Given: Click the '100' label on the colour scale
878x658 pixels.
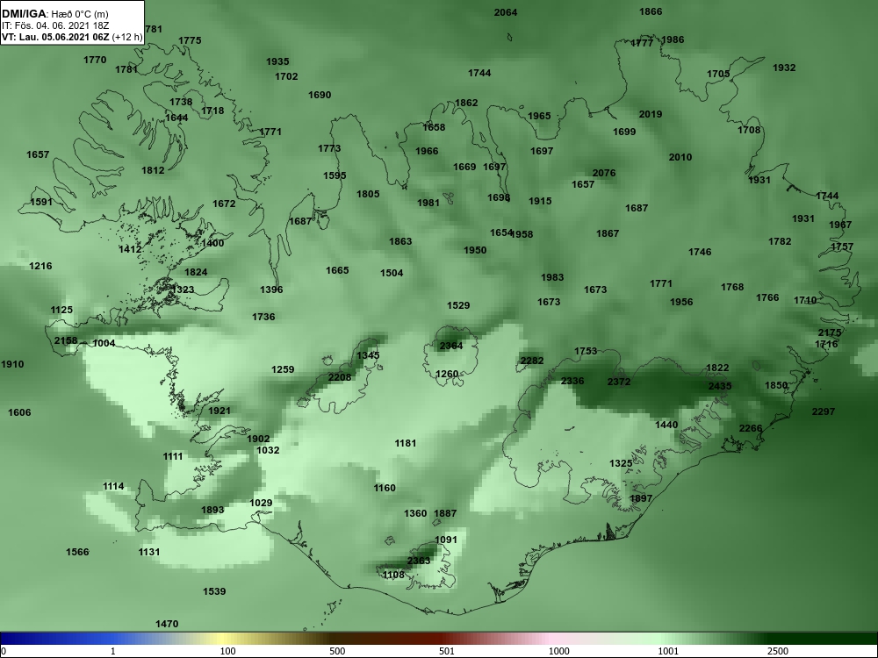Looking at the screenshot, I should [227, 651].
